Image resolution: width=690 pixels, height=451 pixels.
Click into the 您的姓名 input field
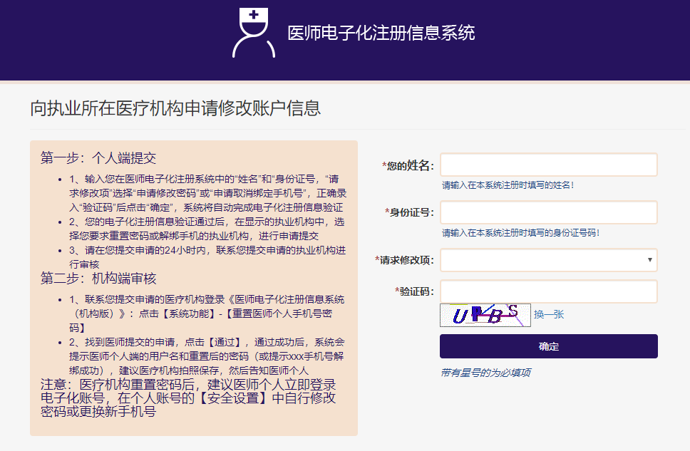tap(548, 165)
